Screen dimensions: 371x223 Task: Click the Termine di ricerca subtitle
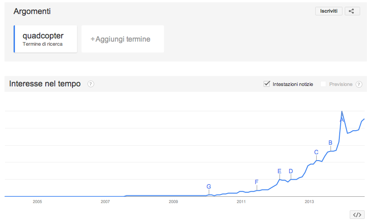pyautogui.click(x=43, y=44)
